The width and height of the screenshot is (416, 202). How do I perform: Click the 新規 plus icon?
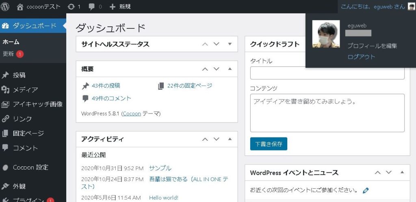(x=113, y=6)
